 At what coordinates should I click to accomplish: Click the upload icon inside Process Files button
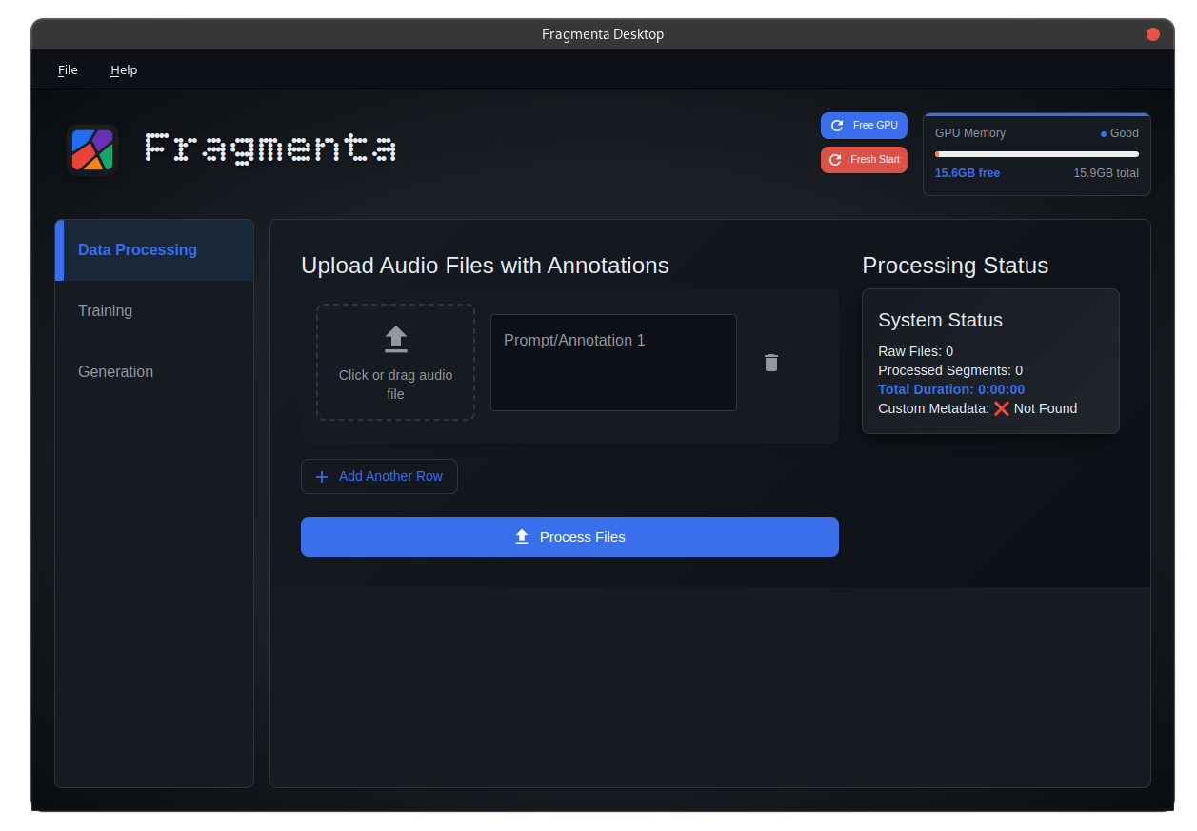pos(522,536)
